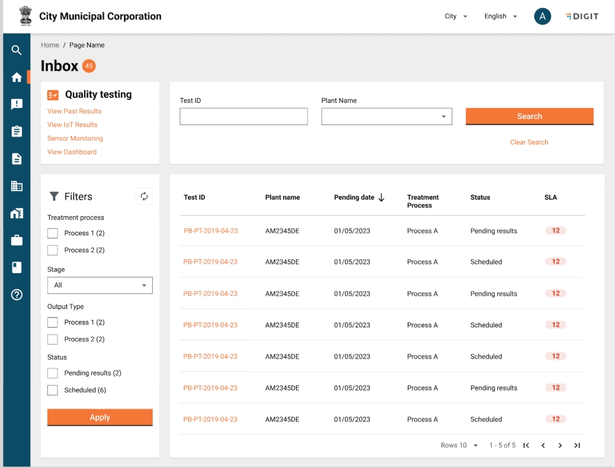Enable the Scheduled status checkbox
The width and height of the screenshot is (615, 468).
(x=53, y=390)
